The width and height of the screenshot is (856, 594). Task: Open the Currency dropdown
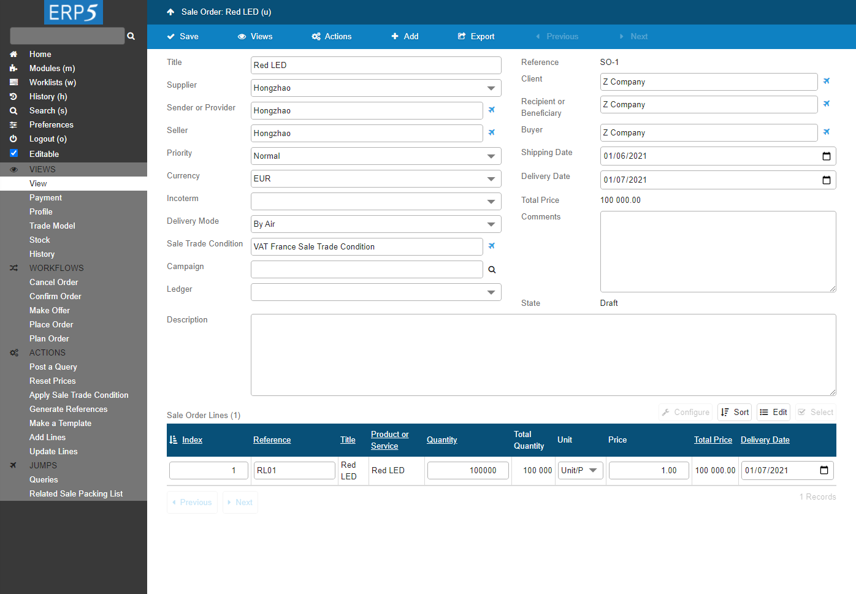[376, 178]
